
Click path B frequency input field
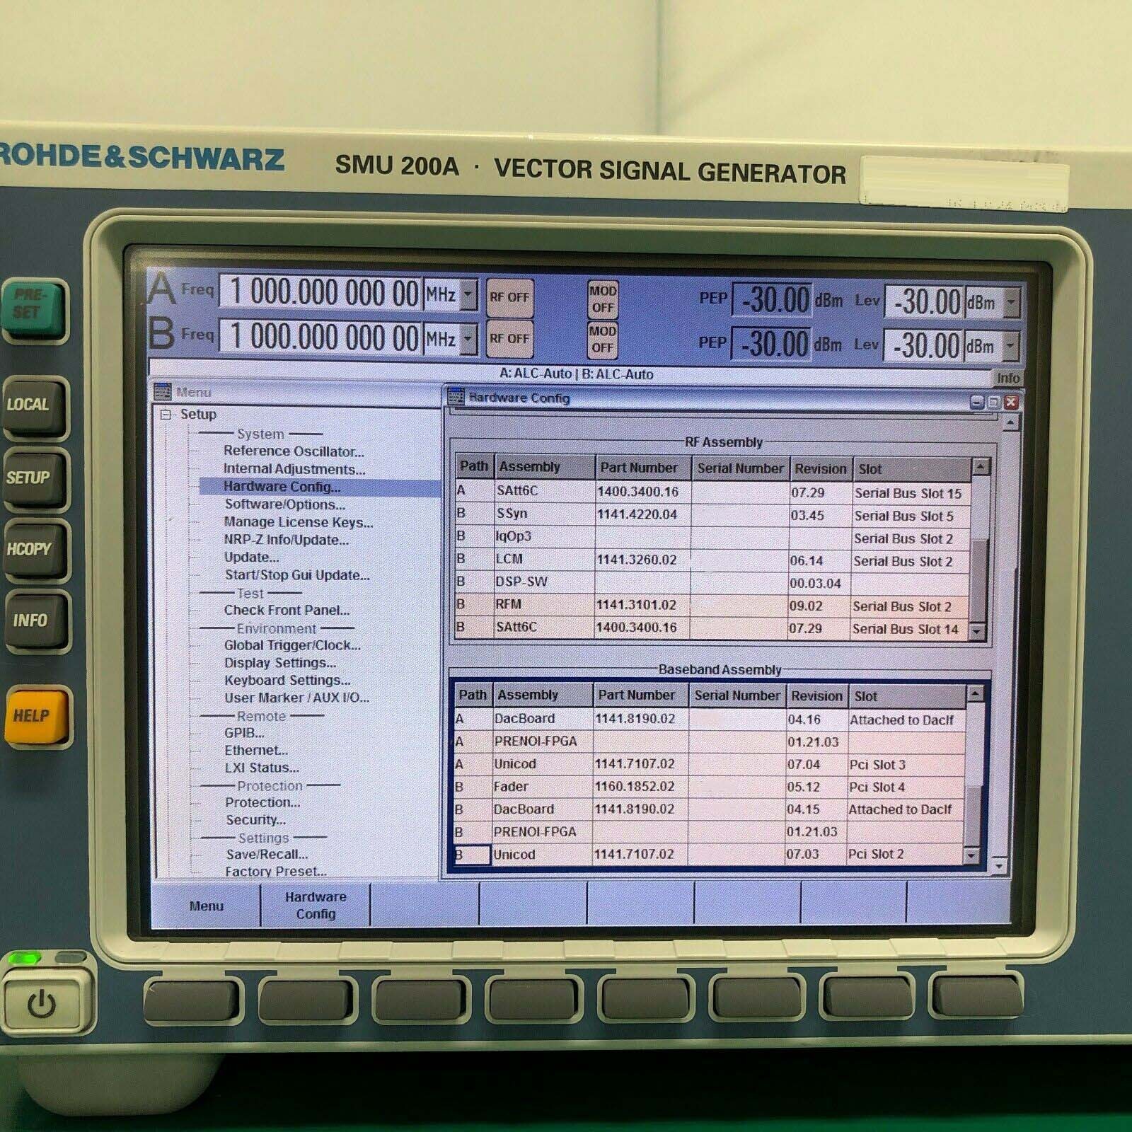tap(320, 337)
